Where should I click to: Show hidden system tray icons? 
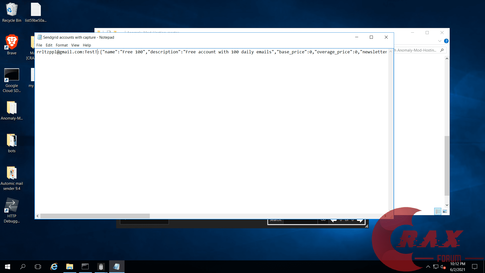428,267
